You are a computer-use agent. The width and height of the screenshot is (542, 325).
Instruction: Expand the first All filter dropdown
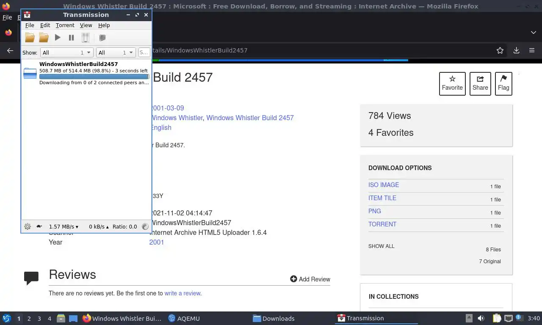(66, 52)
